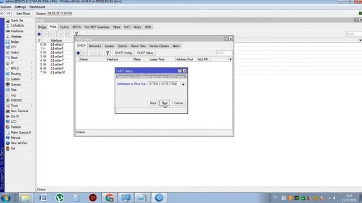
Task: Open column dropdown in DHCP Server list
Action: pos(230,59)
